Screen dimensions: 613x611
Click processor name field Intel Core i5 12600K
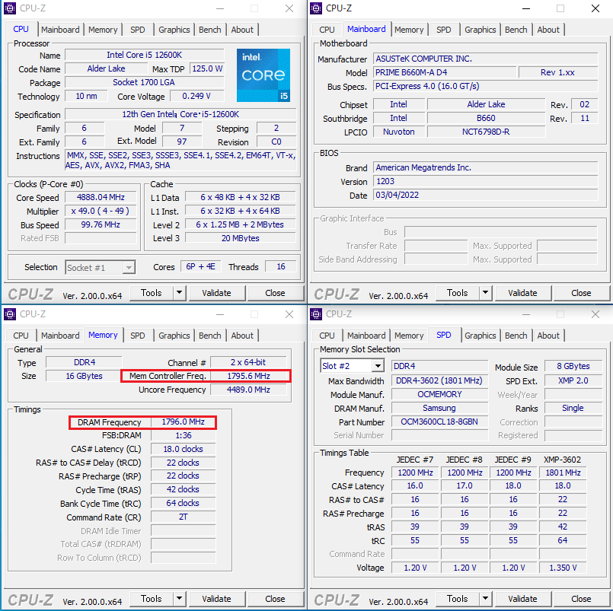(x=144, y=55)
